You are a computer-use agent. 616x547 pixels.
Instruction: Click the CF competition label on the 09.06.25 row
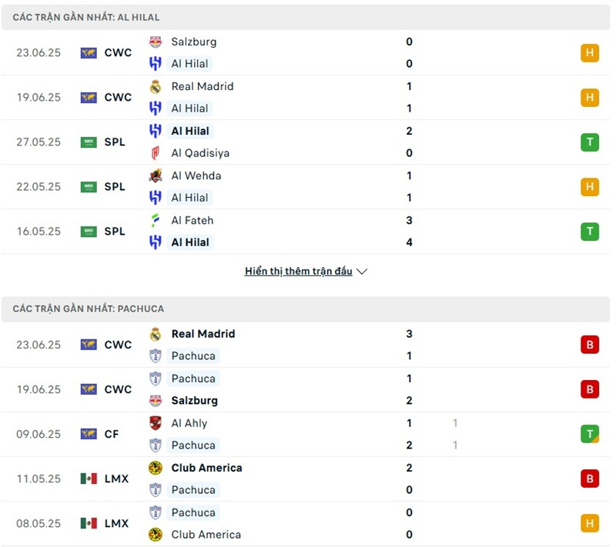click(112, 434)
